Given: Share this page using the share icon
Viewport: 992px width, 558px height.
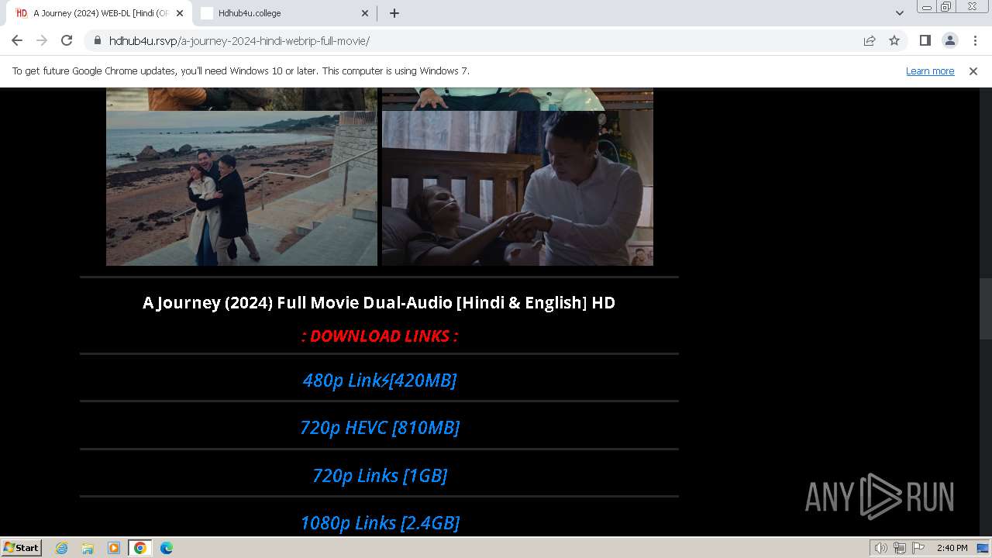Looking at the screenshot, I should coord(870,40).
